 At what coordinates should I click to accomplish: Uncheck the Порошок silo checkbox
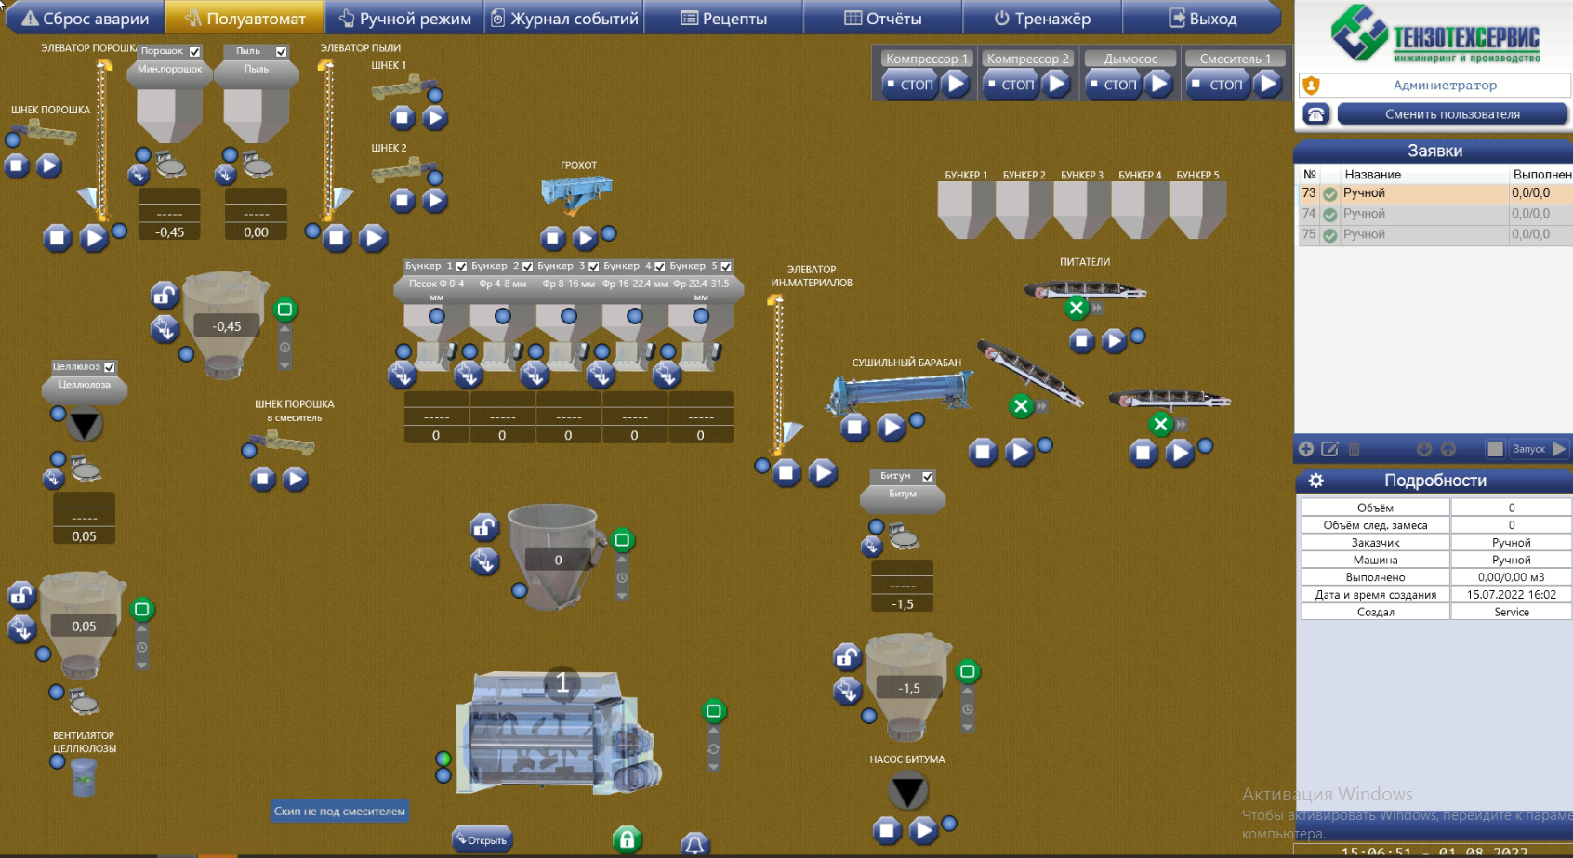point(194,52)
